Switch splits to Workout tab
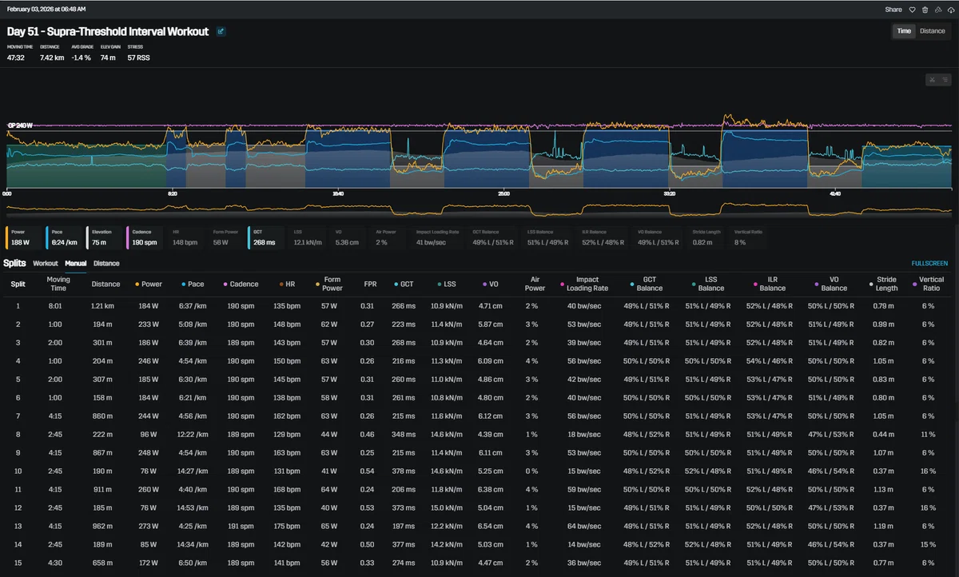This screenshot has height=577, width=959. click(x=46, y=263)
